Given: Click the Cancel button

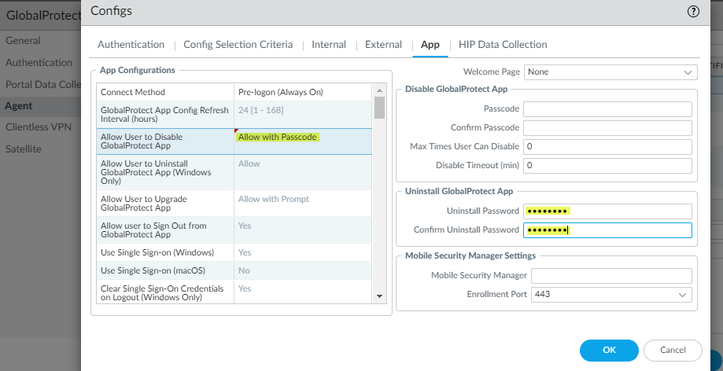Looking at the screenshot, I should pos(672,350).
